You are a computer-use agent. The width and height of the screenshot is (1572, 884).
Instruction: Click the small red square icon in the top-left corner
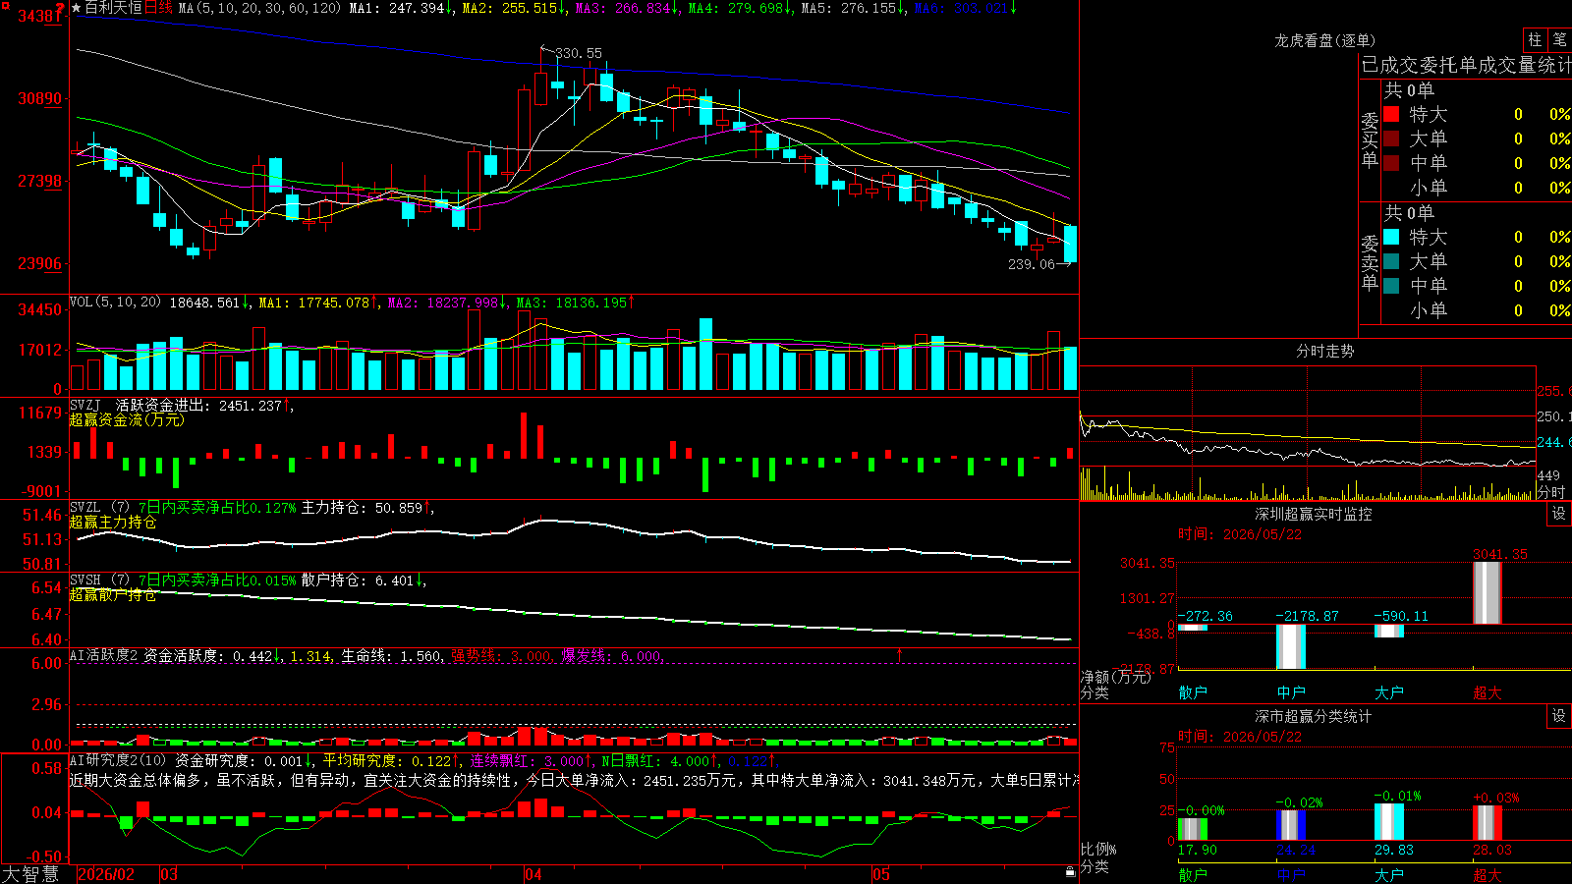click(4, 5)
